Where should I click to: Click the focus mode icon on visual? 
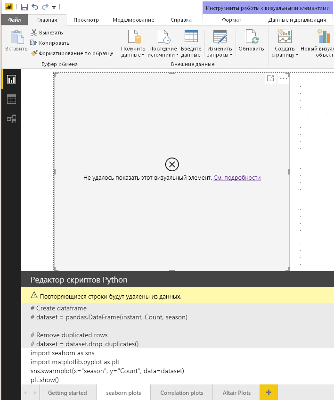tap(270, 79)
